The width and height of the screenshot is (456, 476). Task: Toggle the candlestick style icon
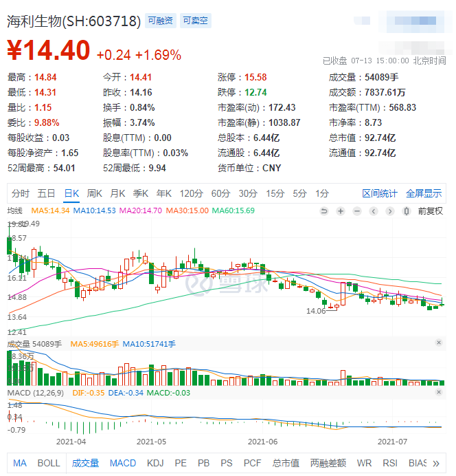tap(407, 211)
